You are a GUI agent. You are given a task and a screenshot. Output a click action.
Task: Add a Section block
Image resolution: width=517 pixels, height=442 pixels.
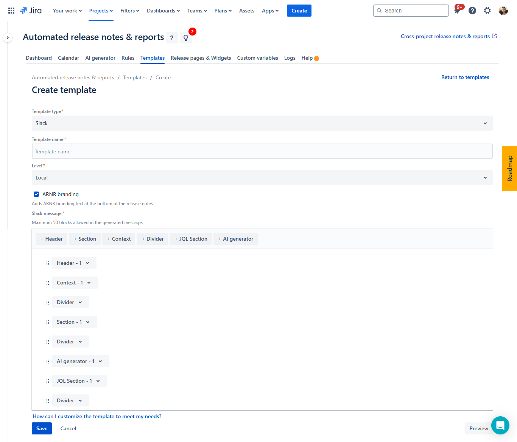click(x=85, y=239)
